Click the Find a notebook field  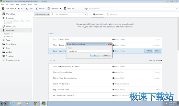pyautogui.click(x=69, y=15)
